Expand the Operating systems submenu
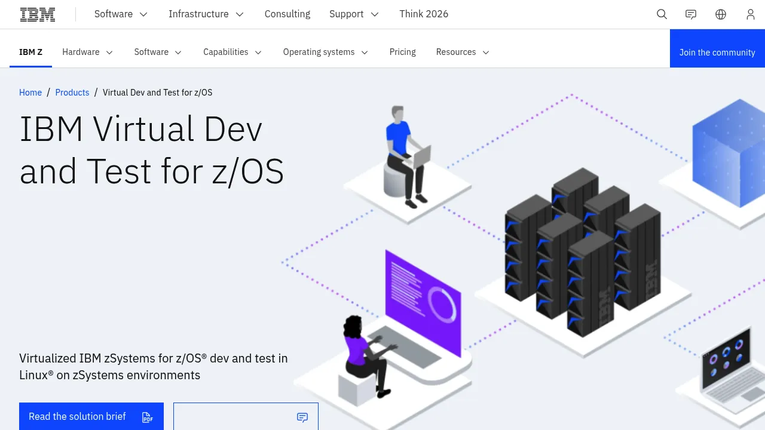Viewport: 765px width, 430px height. point(326,52)
